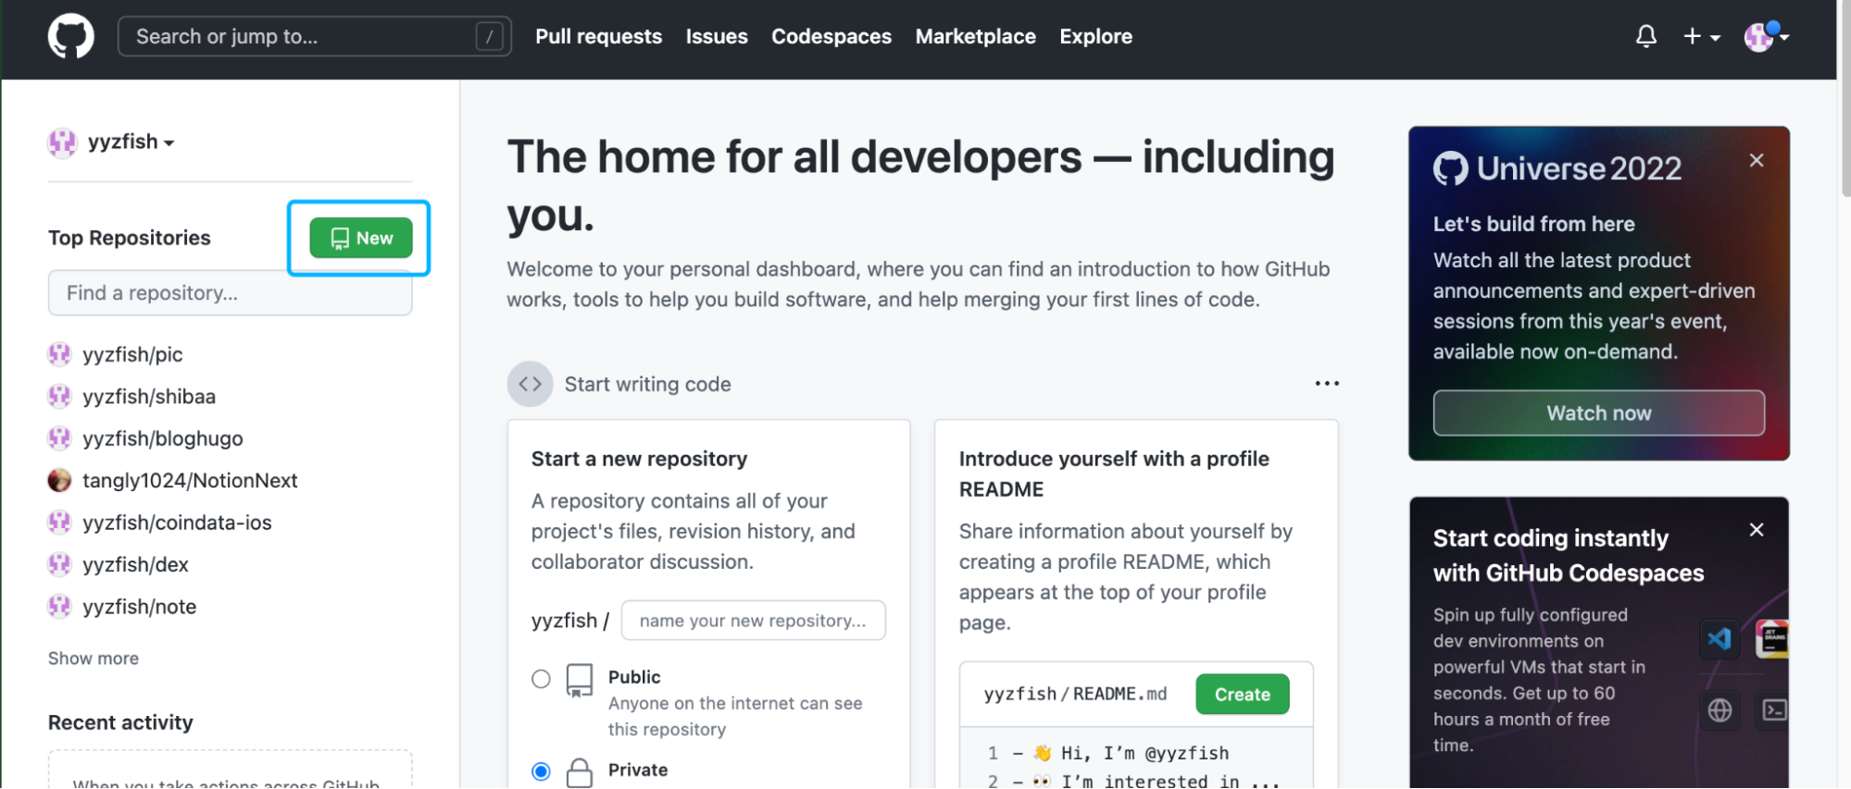Screen dimensions: 1851x789
Task: Open the user avatar profile menu
Action: pos(1766,36)
